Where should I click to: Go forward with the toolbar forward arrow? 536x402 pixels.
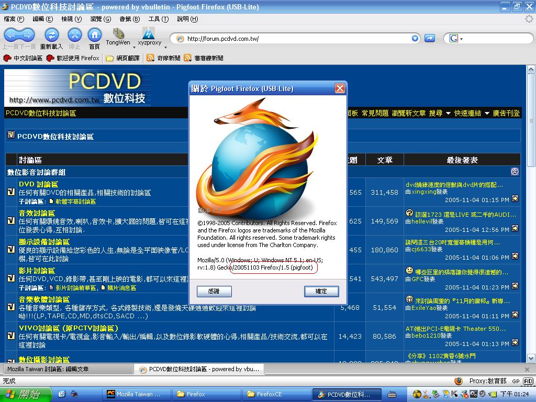[x=27, y=35]
